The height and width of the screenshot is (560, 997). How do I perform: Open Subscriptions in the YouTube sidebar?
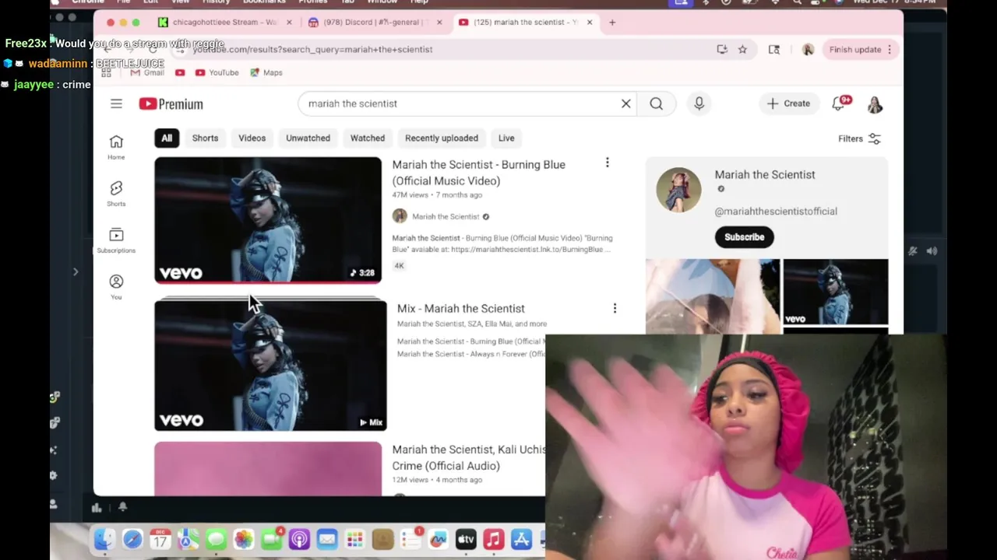coord(116,240)
